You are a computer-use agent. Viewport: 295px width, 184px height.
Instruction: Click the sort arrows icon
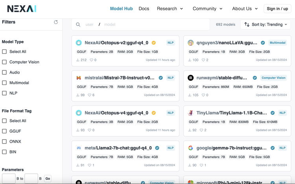click(247, 24)
